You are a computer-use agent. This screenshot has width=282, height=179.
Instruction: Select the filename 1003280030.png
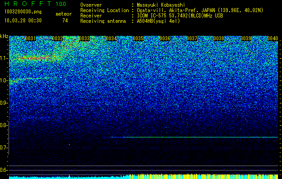tap(23, 12)
